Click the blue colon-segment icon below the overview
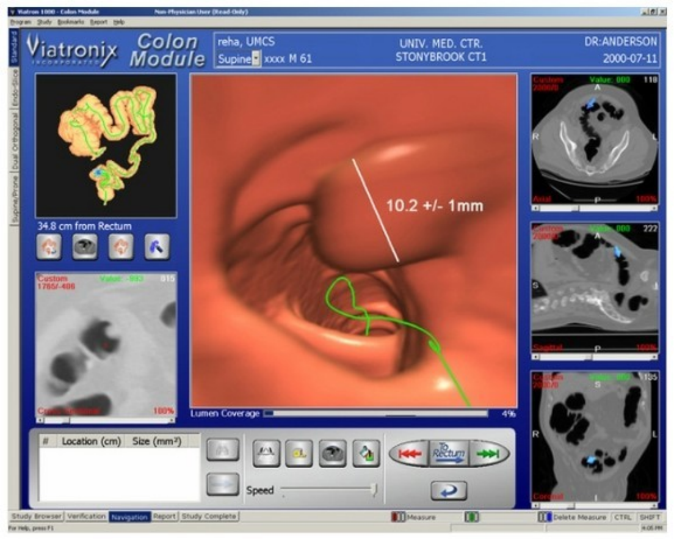The image size is (674, 539). point(157,247)
